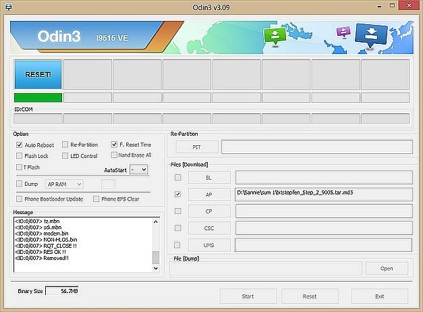Minimize the Odin3 window

(x=379, y=6)
